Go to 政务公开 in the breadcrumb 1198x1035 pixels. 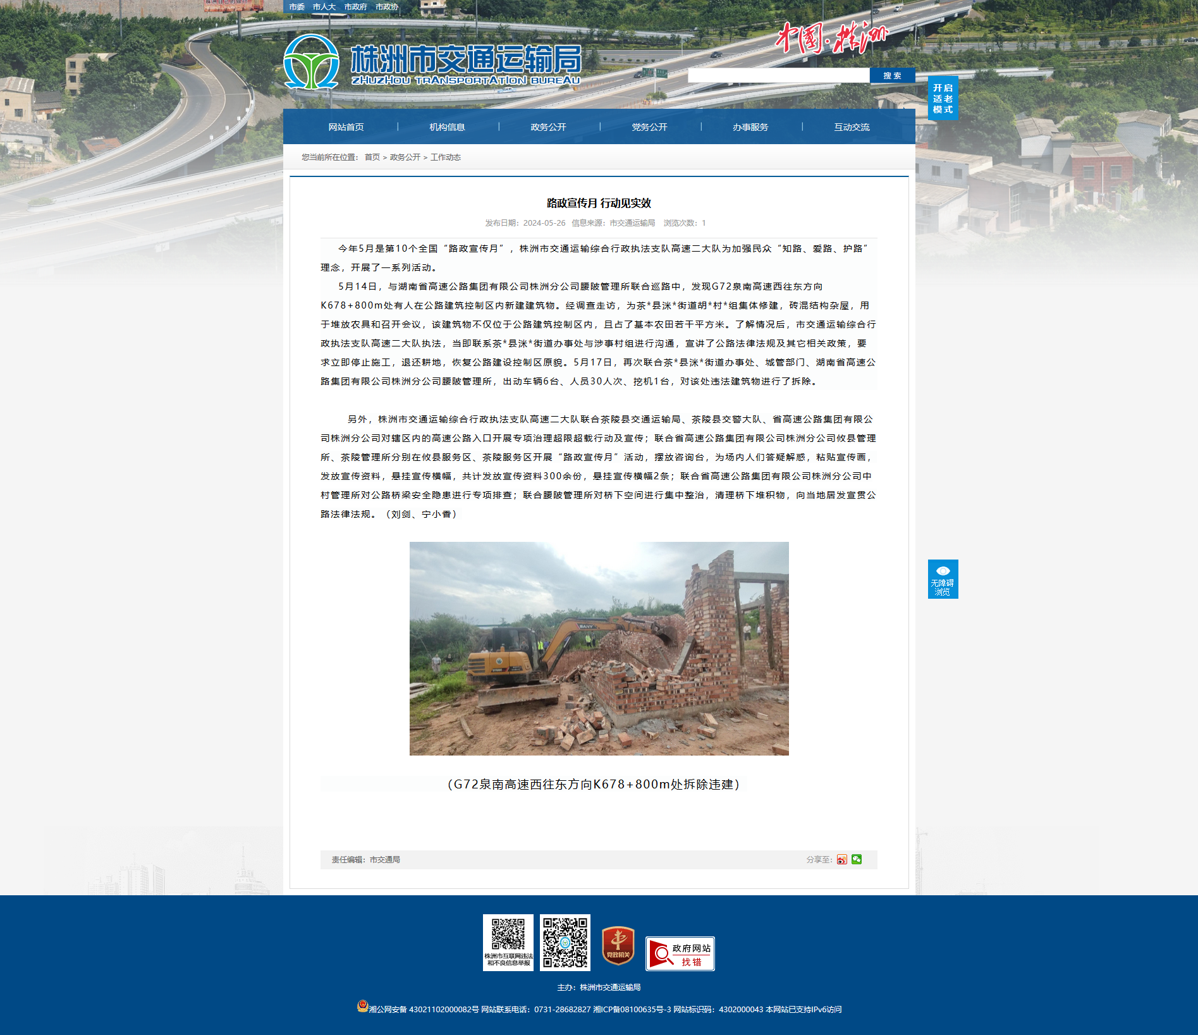click(x=405, y=157)
